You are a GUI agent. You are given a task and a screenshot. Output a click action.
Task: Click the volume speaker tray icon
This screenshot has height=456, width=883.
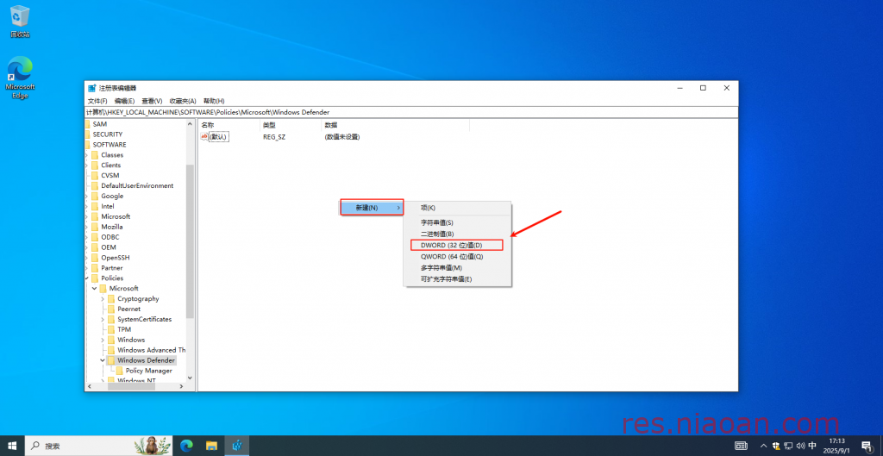tap(799, 446)
